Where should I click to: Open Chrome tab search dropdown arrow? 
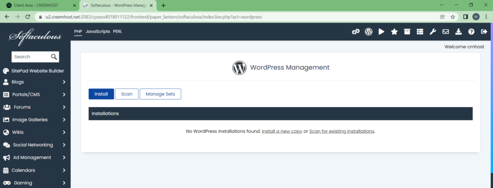[x=442, y=5]
